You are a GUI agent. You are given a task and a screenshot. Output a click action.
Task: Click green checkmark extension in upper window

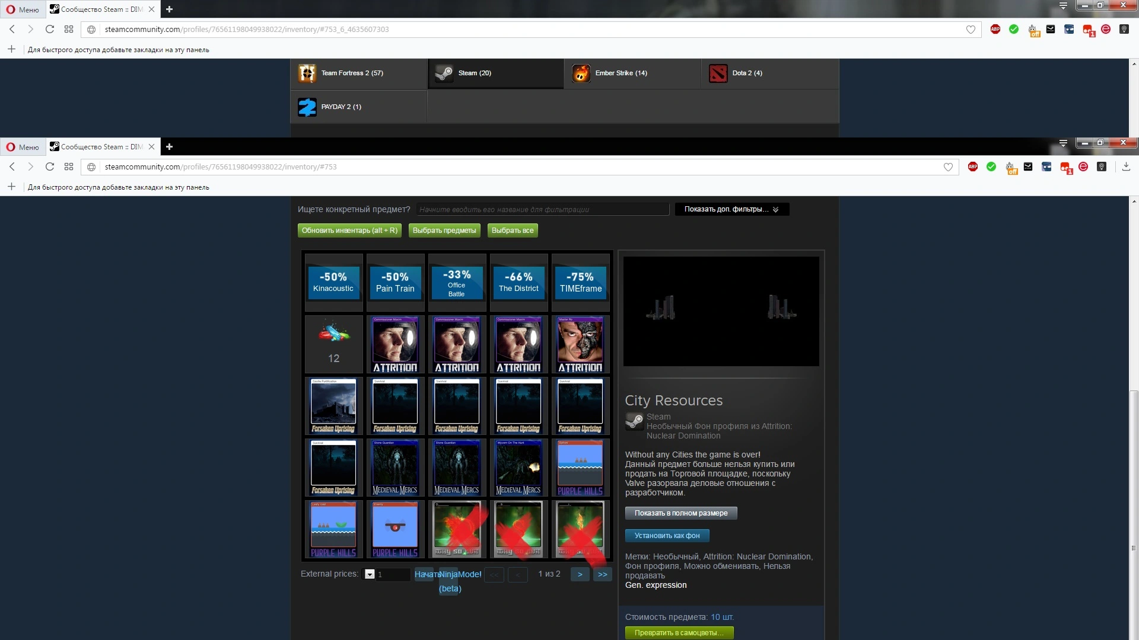1014,29
